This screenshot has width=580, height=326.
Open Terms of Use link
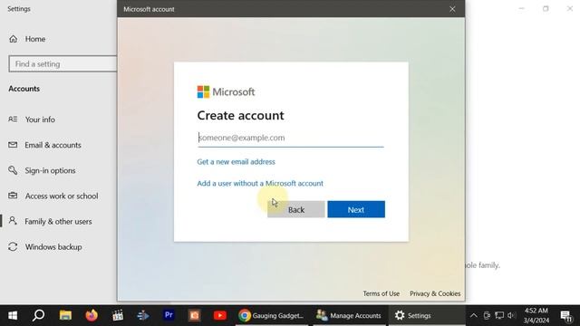[x=381, y=293]
